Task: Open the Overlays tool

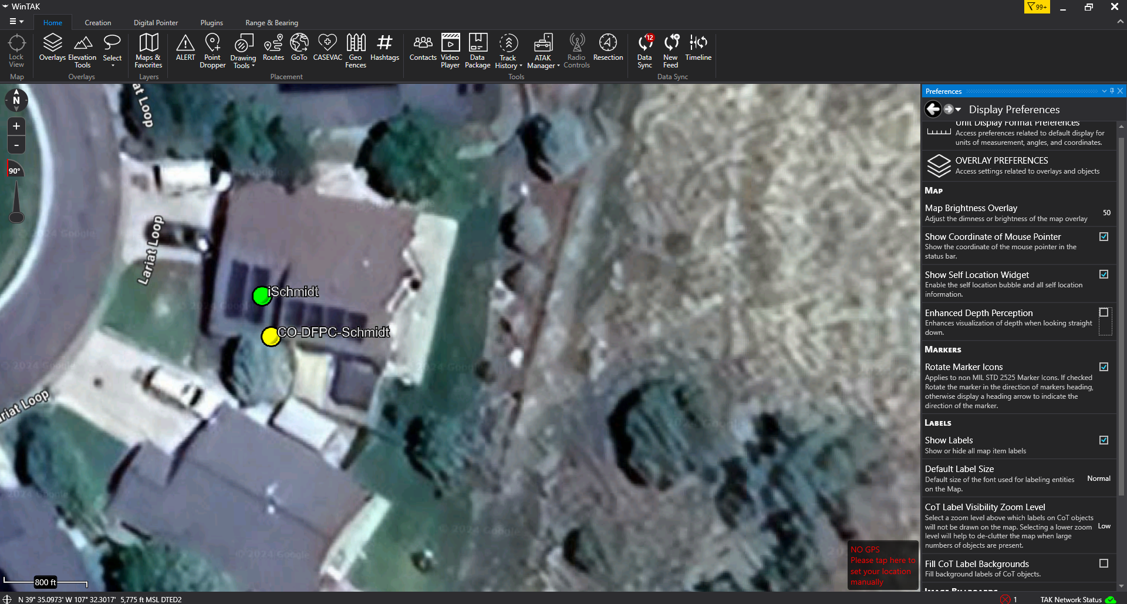Action: coord(52,47)
